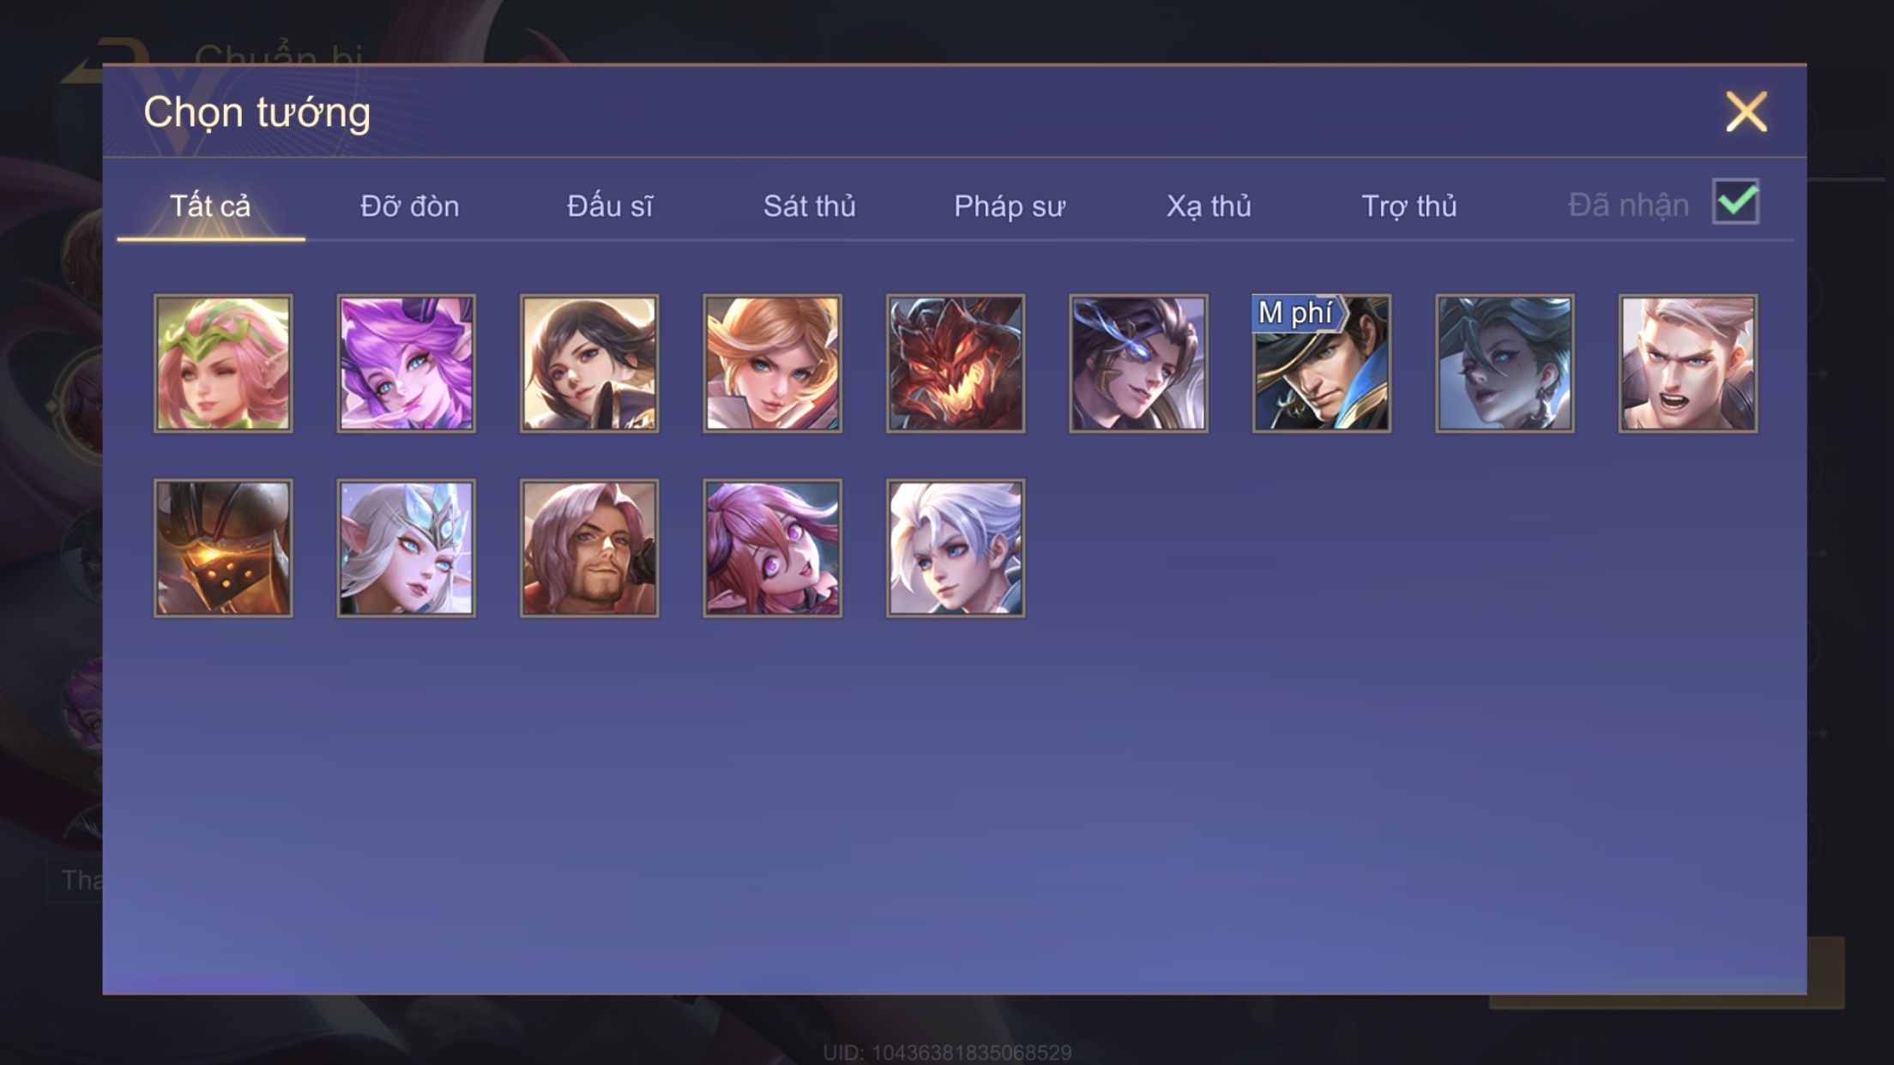Switch to the Xạ thủ tab

click(x=1209, y=207)
